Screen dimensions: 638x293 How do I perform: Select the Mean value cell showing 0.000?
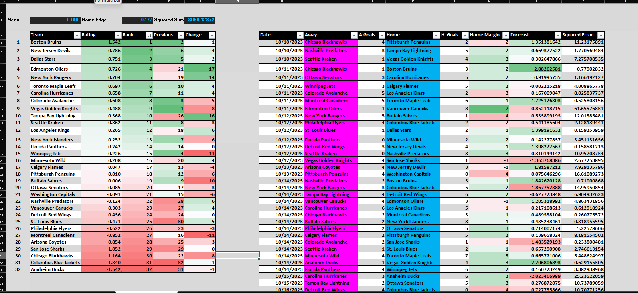[55, 20]
